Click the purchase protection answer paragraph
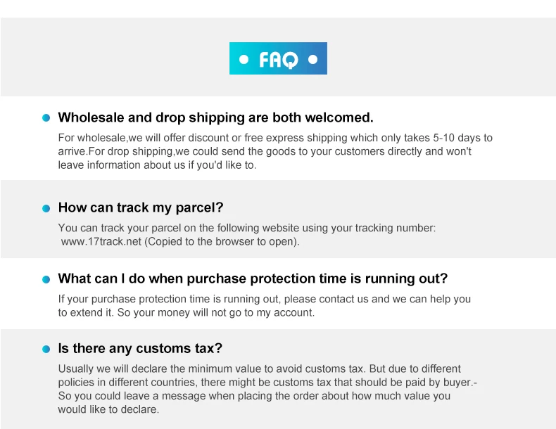Screen dimensions: 556x429 265,306
